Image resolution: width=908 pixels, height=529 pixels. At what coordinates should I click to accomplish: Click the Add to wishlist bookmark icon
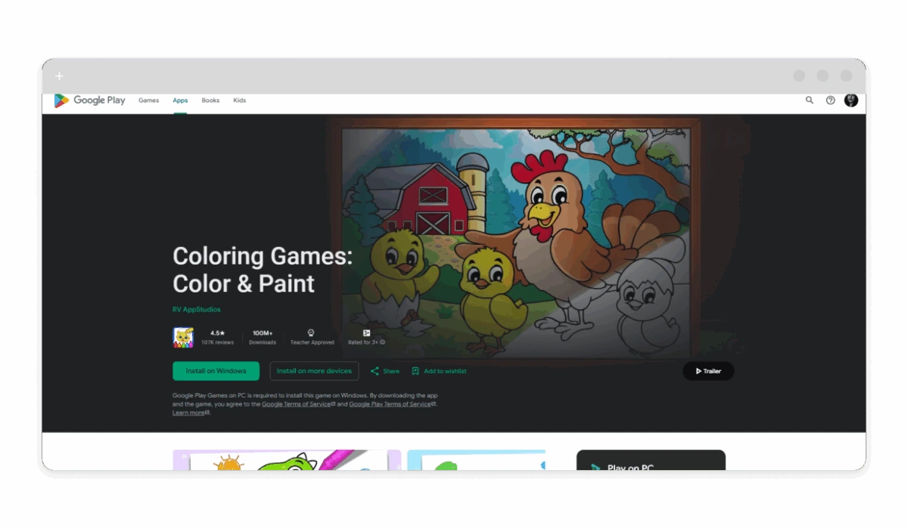pos(415,371)
